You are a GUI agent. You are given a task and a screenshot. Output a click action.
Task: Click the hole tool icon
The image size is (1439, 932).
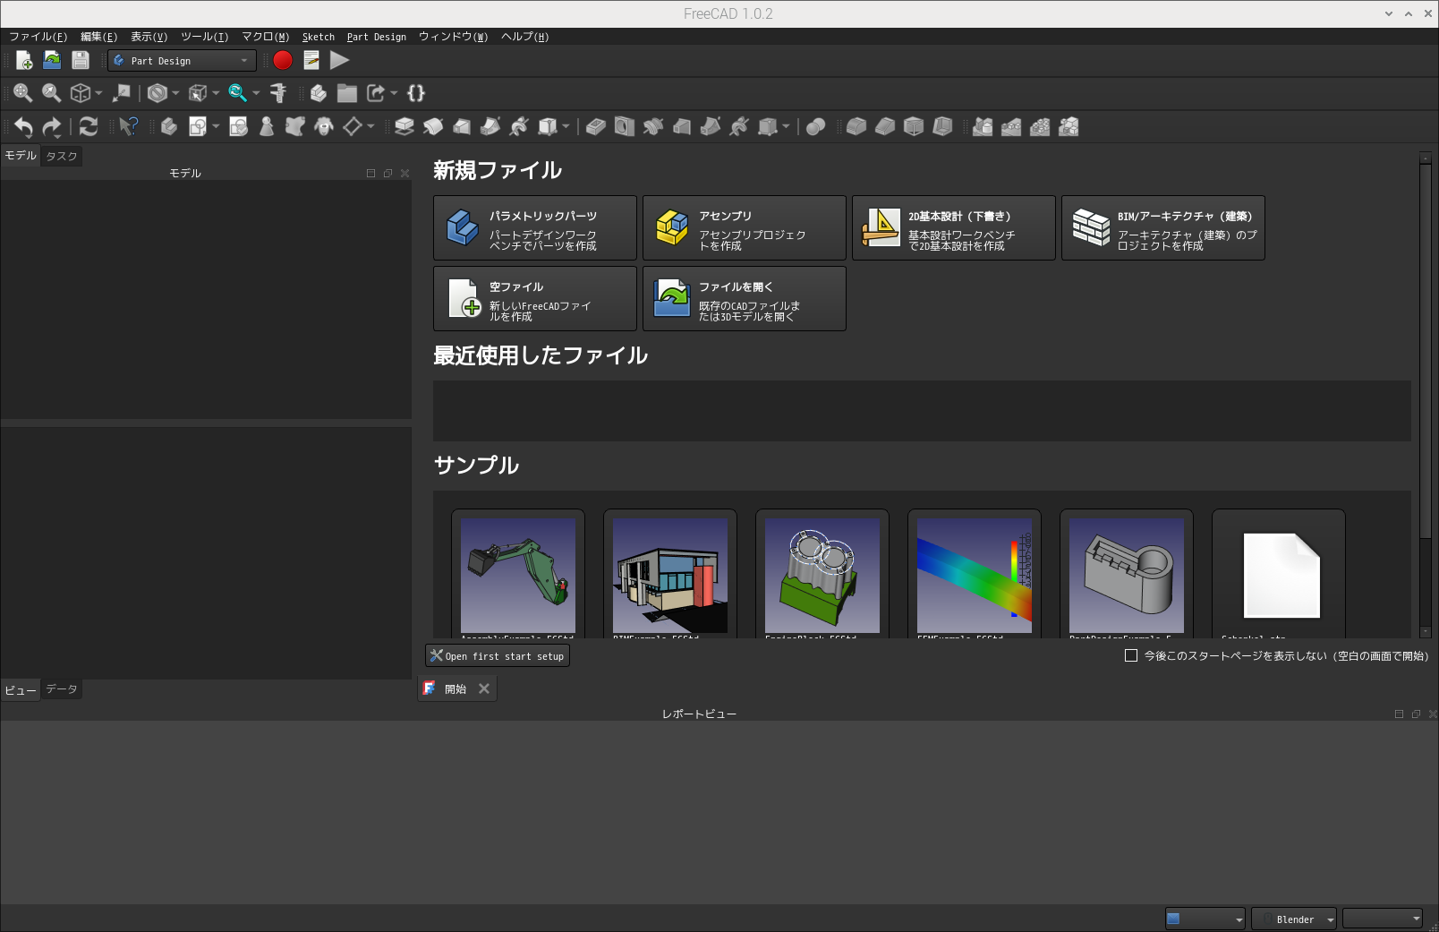coord(625,127)
